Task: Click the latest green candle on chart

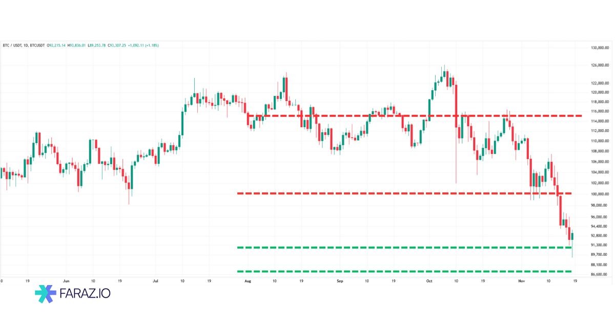Action: click(x=572, y=236)
